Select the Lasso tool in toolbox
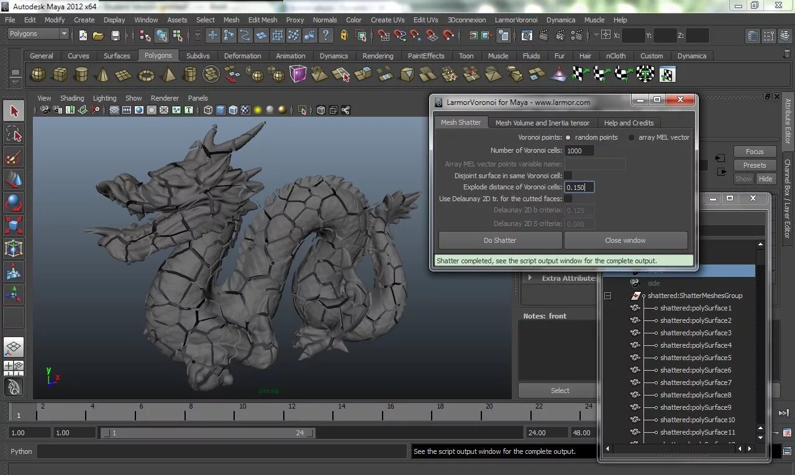795x475 pixels. click(x=14, y=133)
